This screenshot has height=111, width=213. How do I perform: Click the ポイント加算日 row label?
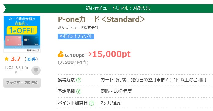pos(73,103)
